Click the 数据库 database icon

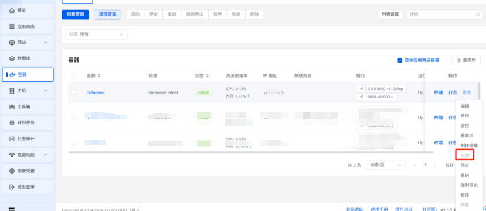(x=12, y=58)
